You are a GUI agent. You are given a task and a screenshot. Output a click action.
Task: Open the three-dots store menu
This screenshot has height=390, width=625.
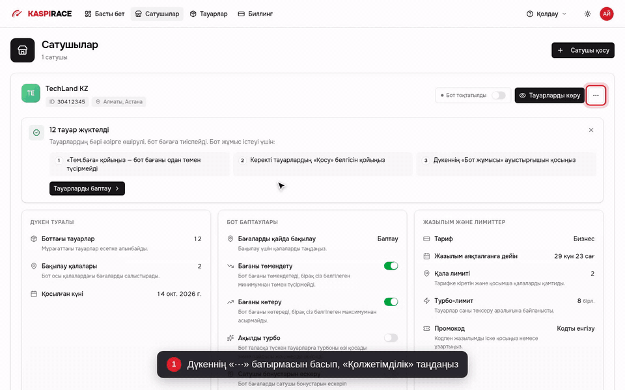(596, 96)
